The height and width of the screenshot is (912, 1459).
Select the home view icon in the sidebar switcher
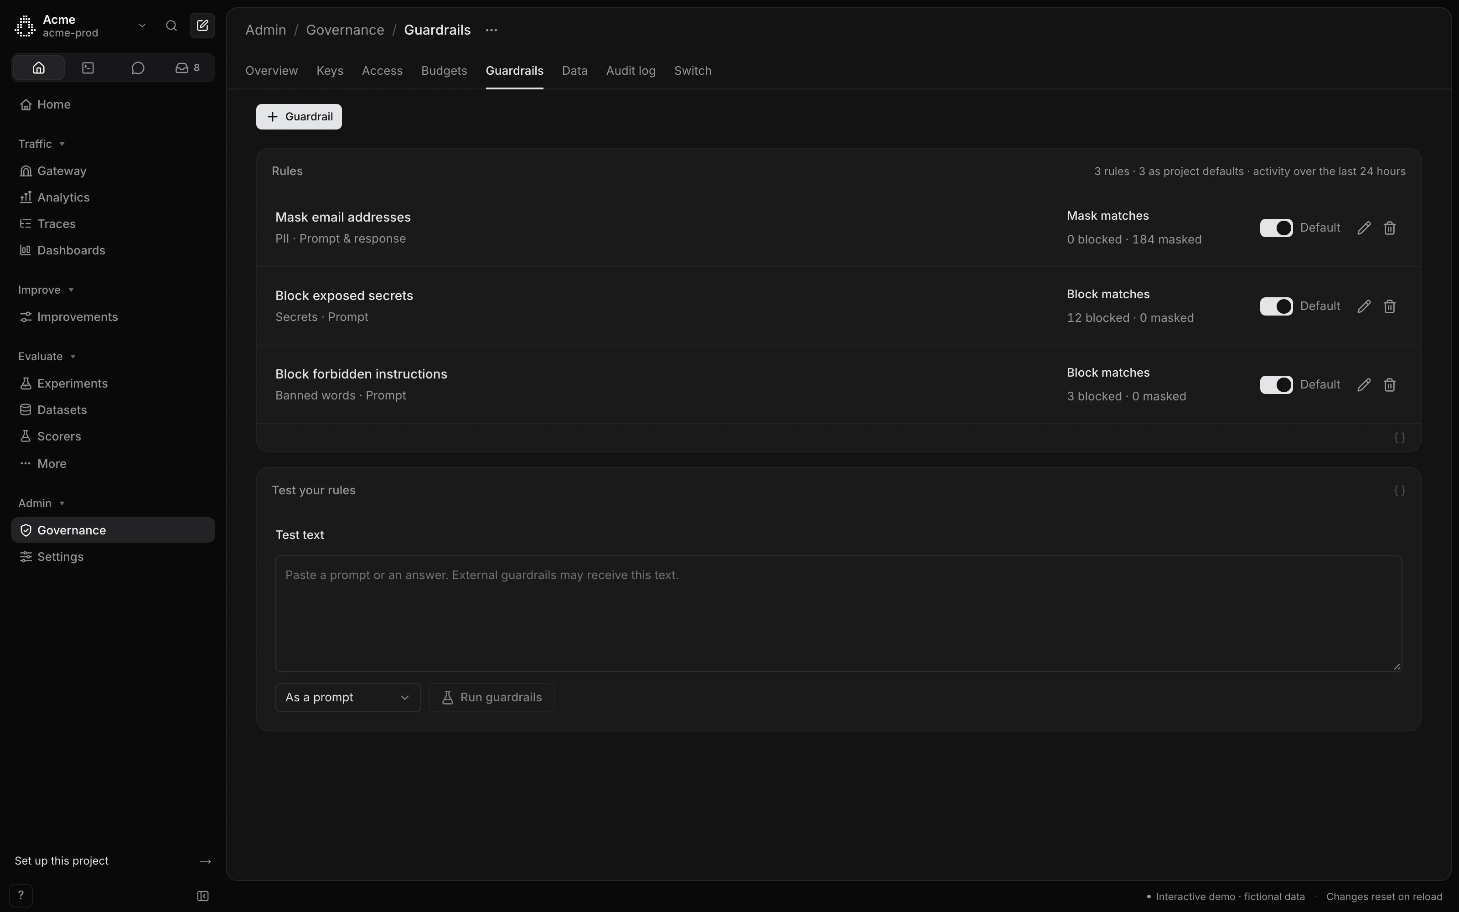click(x=39, y=67)
